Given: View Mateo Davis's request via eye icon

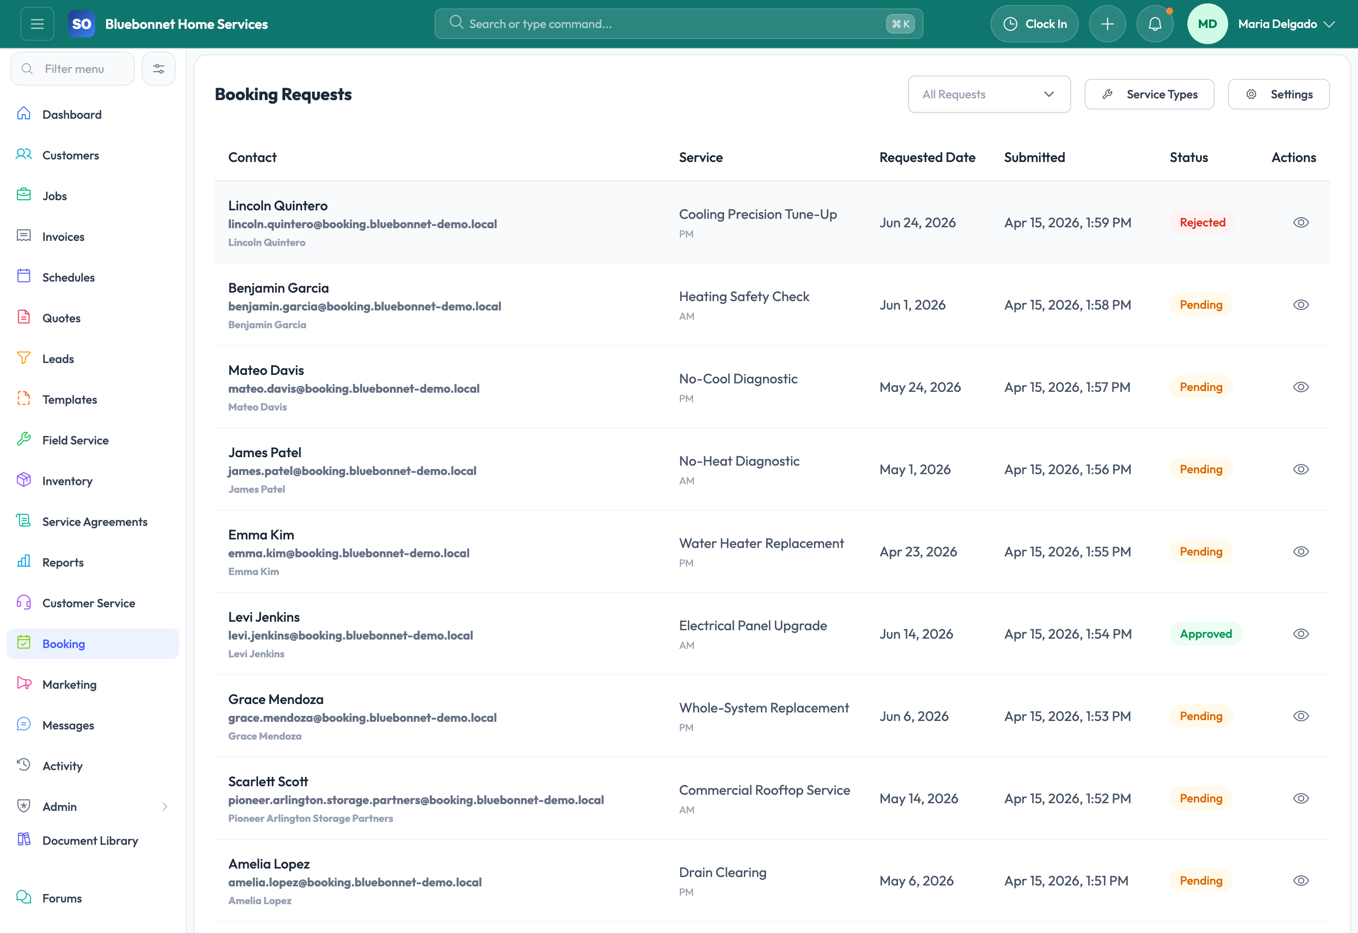Looking at the screenshot, I should 1301,388.
